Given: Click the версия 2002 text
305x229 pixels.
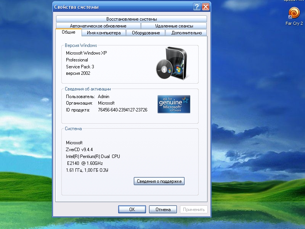Looking at the screenshot, I should pyautogui.click(x=78, y=73).
